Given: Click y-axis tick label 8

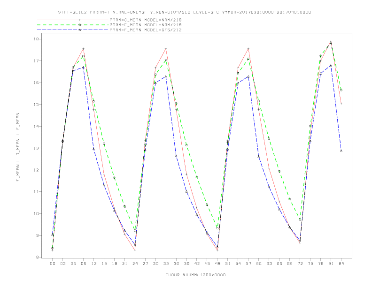Looking at the screenshot, I should pyautogui.click(x=37, y=257).
